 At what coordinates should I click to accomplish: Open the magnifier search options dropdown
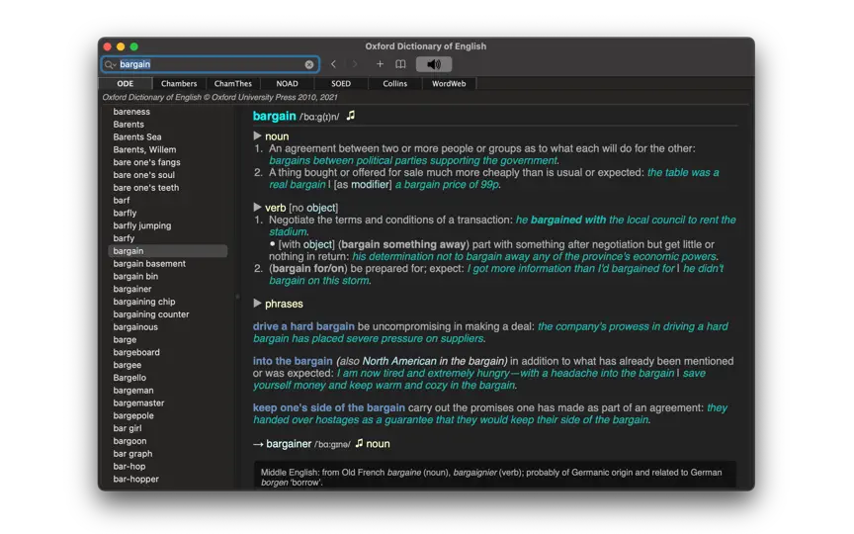[x=110, y=64]
